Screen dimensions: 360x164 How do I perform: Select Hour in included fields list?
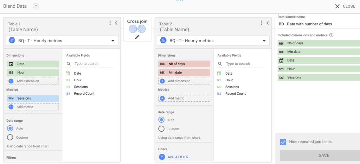point(319,69)
